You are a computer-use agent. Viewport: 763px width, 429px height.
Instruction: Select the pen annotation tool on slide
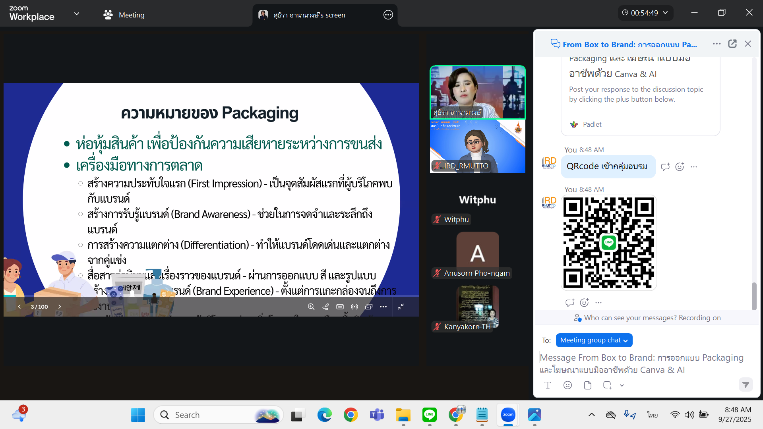(325, 307)
